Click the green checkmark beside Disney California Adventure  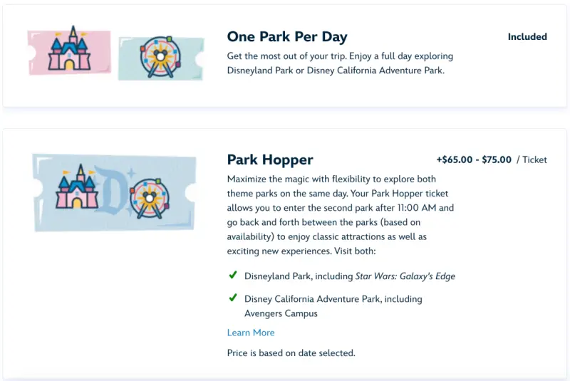[x=233, y=298]
